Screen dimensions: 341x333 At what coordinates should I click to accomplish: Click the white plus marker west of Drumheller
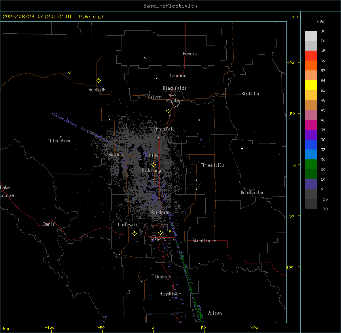[x=242, y=148]
